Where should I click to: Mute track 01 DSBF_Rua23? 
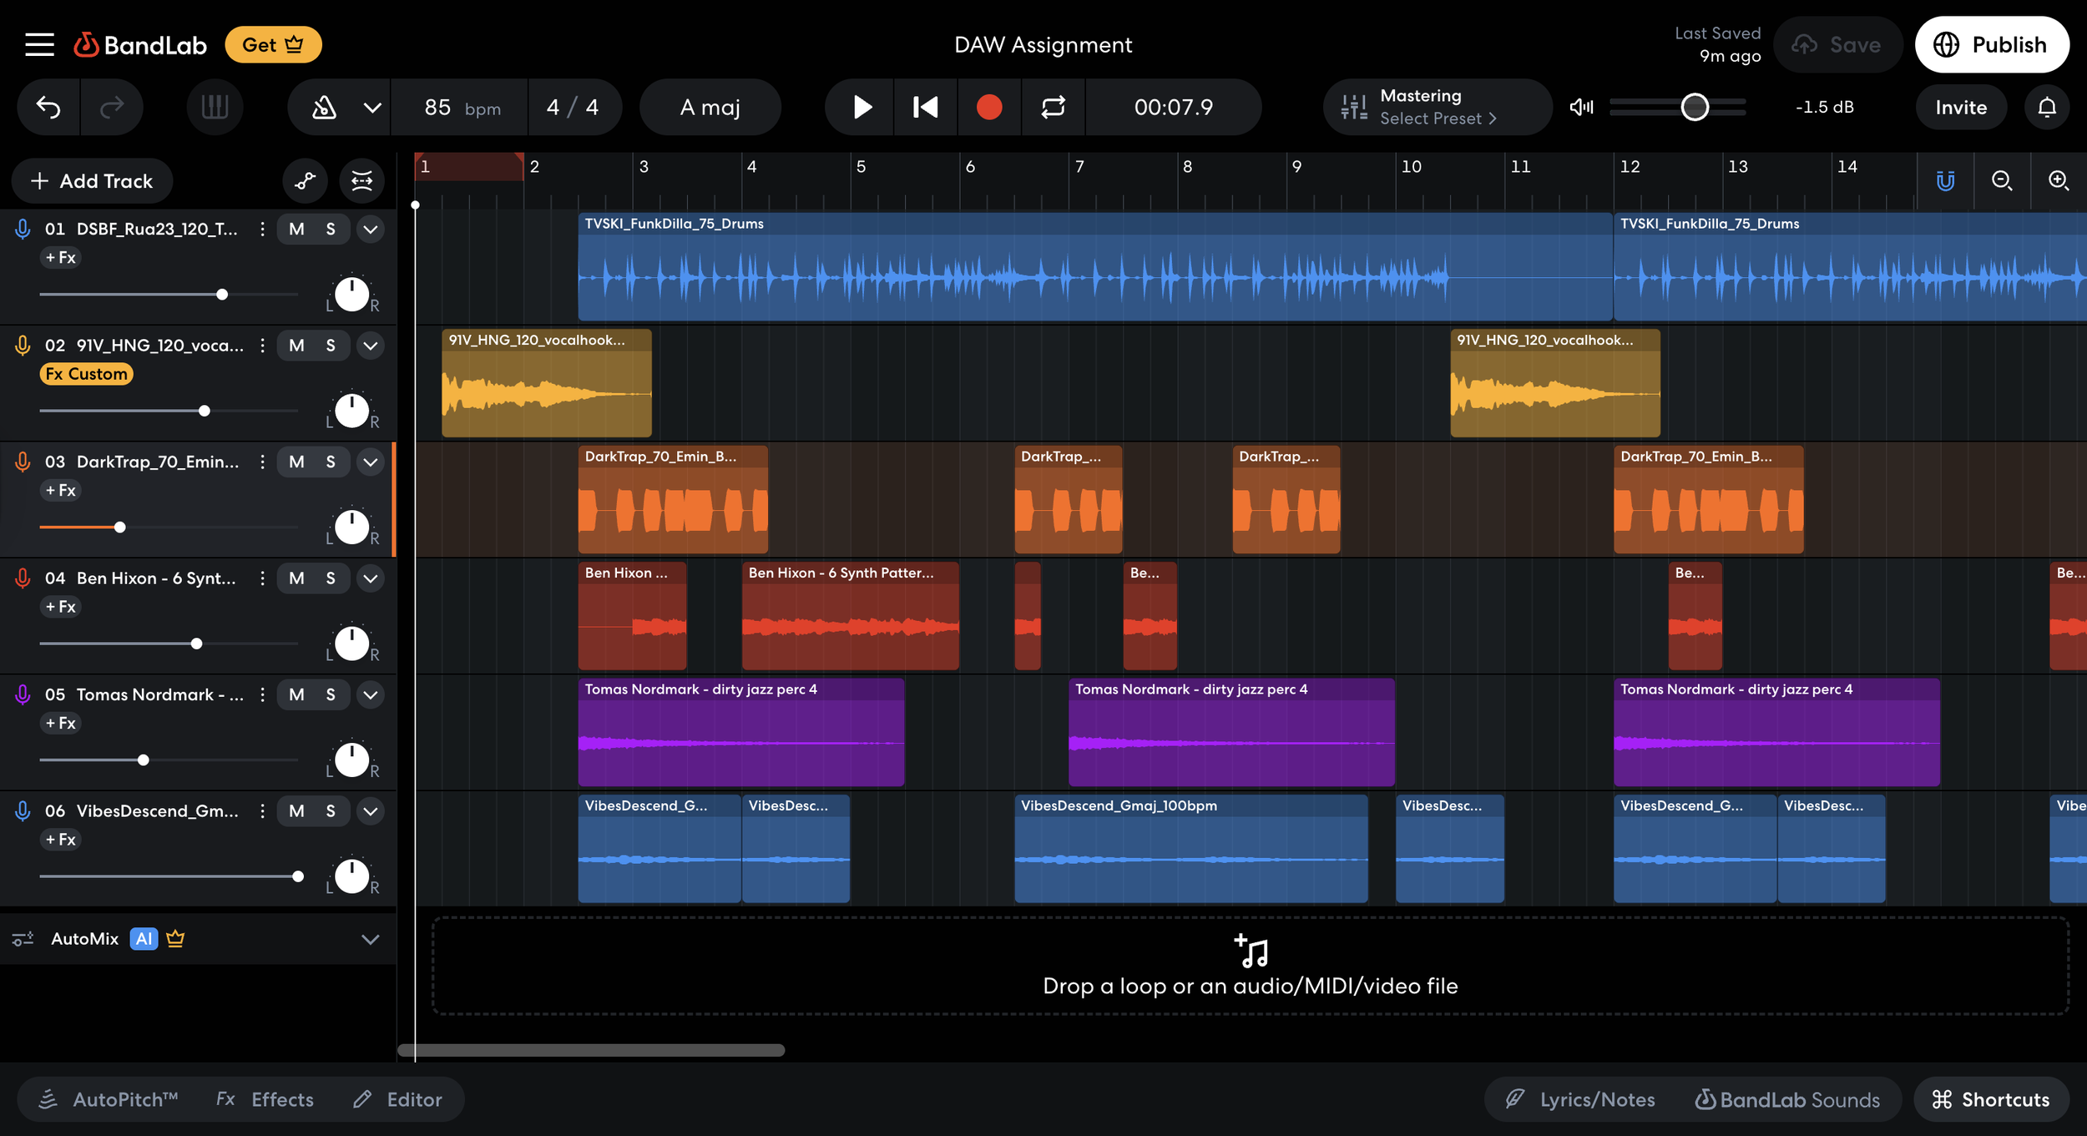296,229
